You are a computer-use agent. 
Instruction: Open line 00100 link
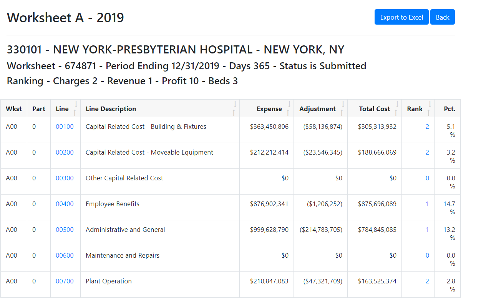(65, 127)
